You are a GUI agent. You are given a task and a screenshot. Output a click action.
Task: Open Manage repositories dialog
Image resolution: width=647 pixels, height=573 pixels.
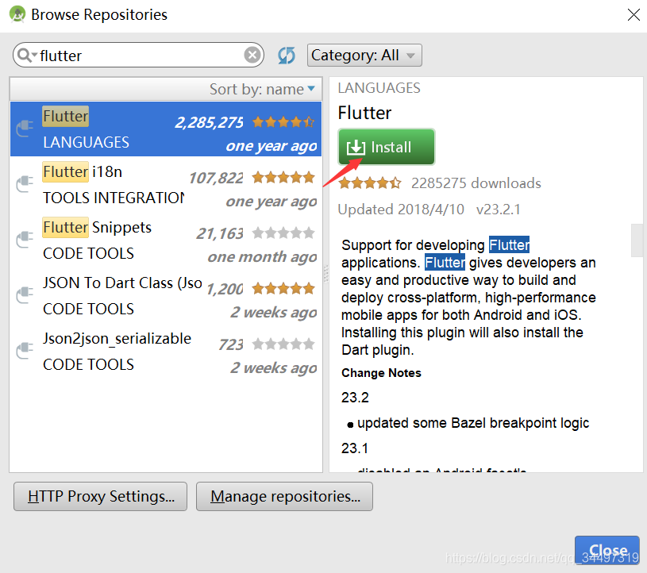(x=284, y=496)
